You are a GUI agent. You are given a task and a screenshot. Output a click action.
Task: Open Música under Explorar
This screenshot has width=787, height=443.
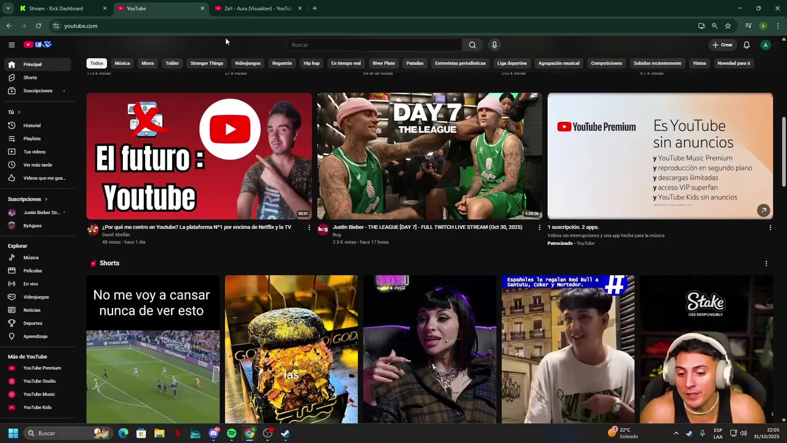pos(37,258)
